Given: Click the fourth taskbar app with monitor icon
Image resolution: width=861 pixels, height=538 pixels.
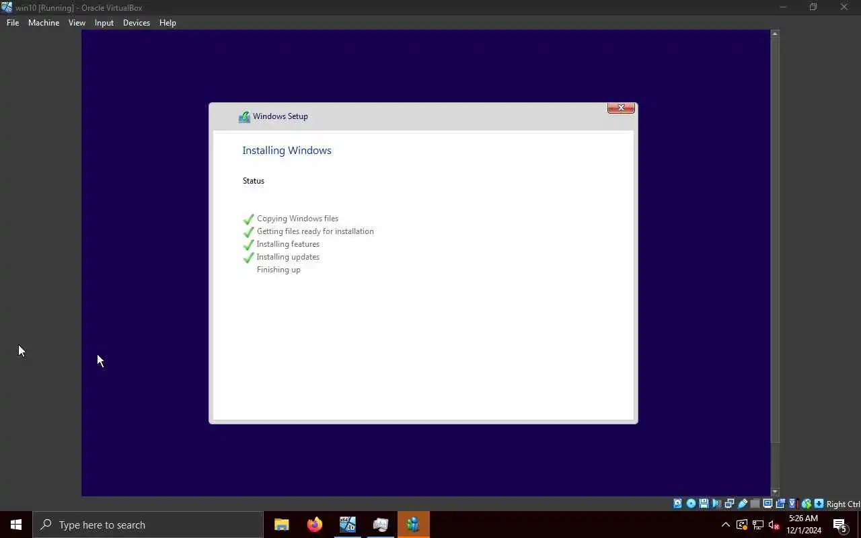Looking at the screenshot, I should (380, 525).
